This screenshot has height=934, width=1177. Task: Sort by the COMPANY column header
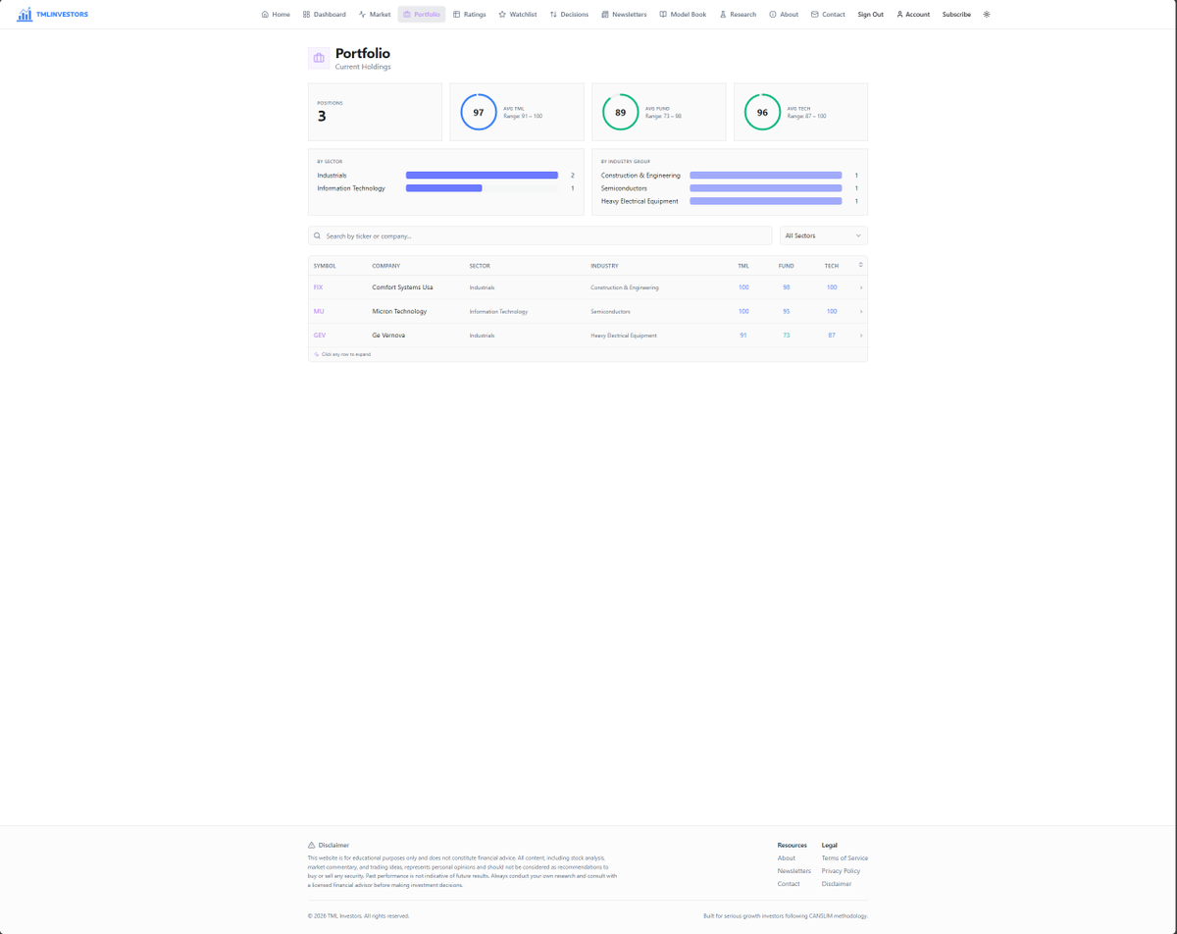tap(386, 266)
